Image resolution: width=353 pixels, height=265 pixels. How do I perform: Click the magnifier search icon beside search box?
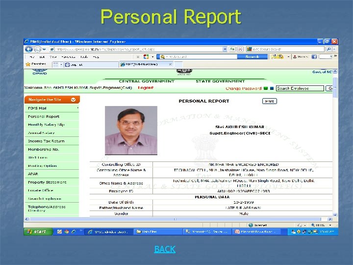point(328,49)
